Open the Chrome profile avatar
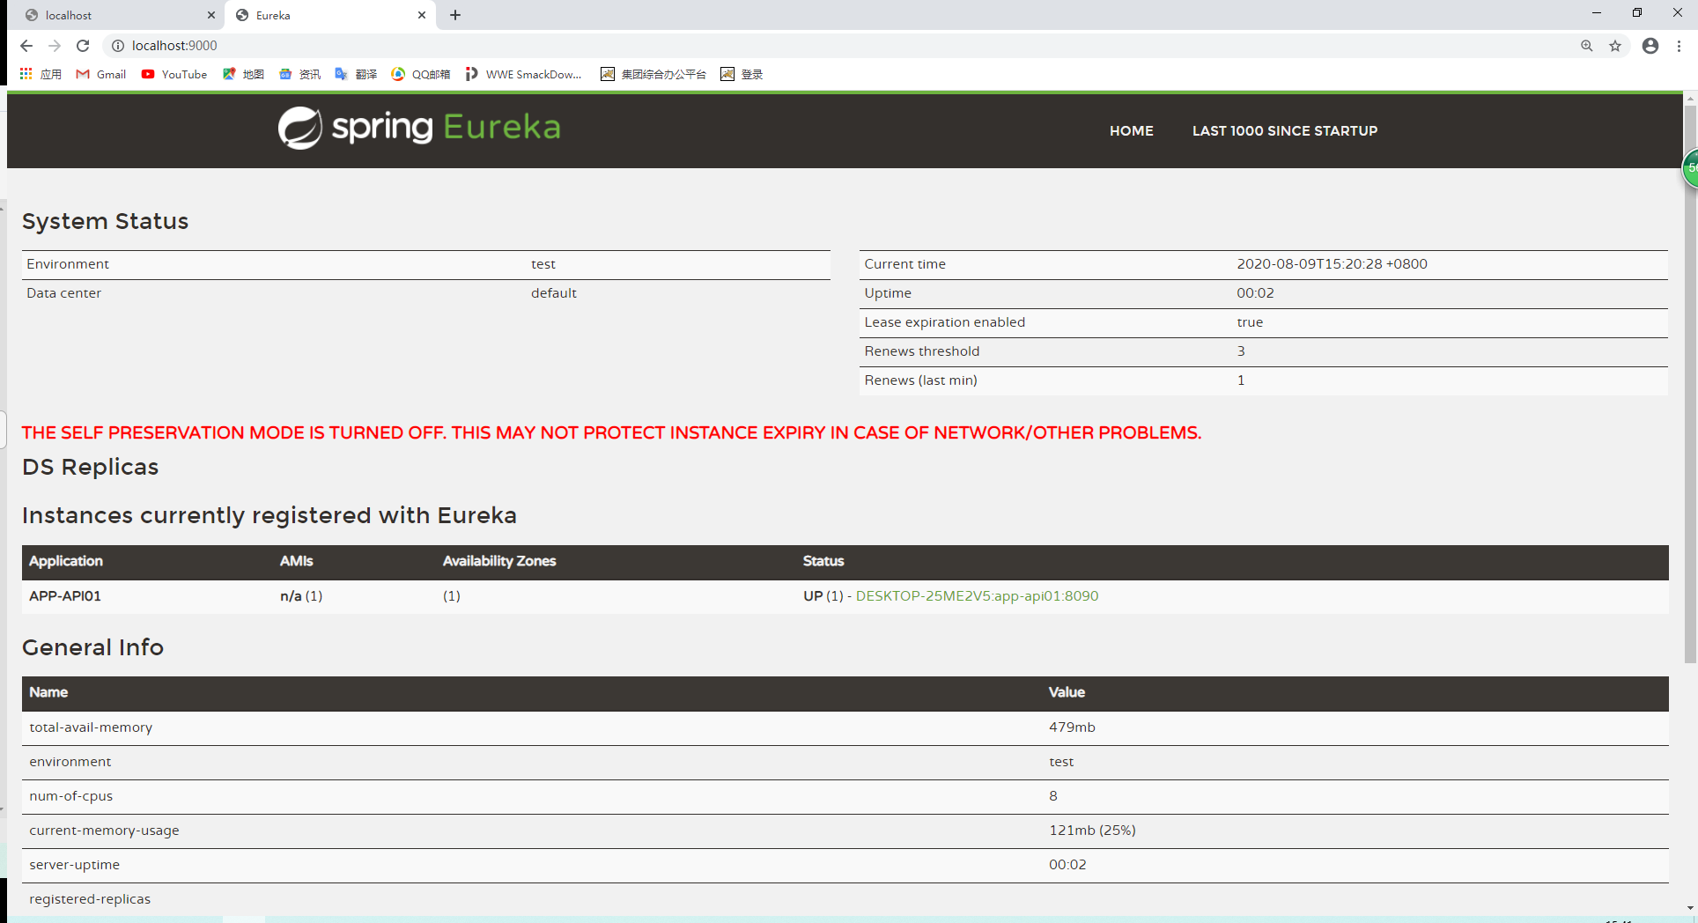Screen dimensions: 1698x923 click(x=1650, y=46)
